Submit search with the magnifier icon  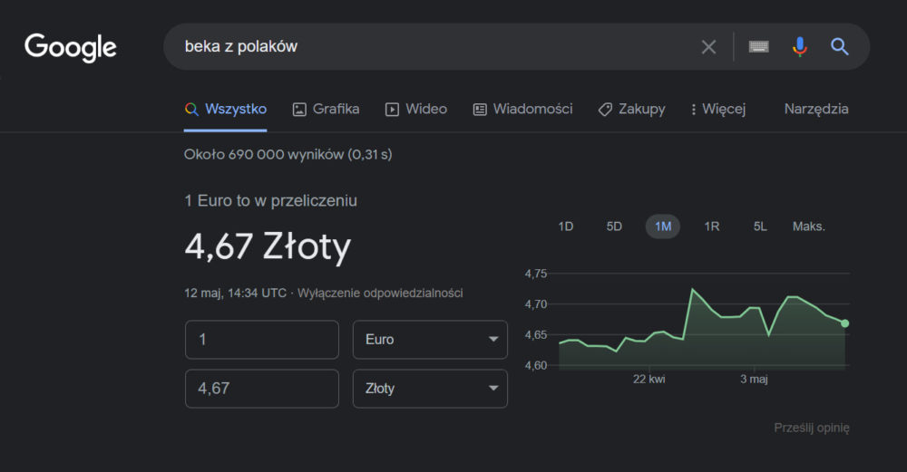839,46
